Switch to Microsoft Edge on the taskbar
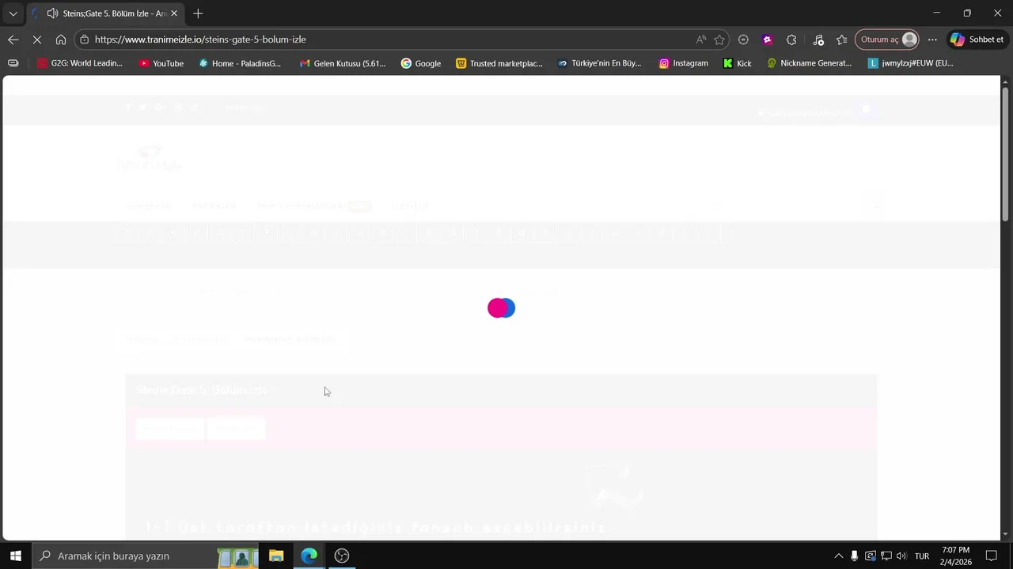The width and height of the screenshot is (1013, 569). click(x=309, y=556)
